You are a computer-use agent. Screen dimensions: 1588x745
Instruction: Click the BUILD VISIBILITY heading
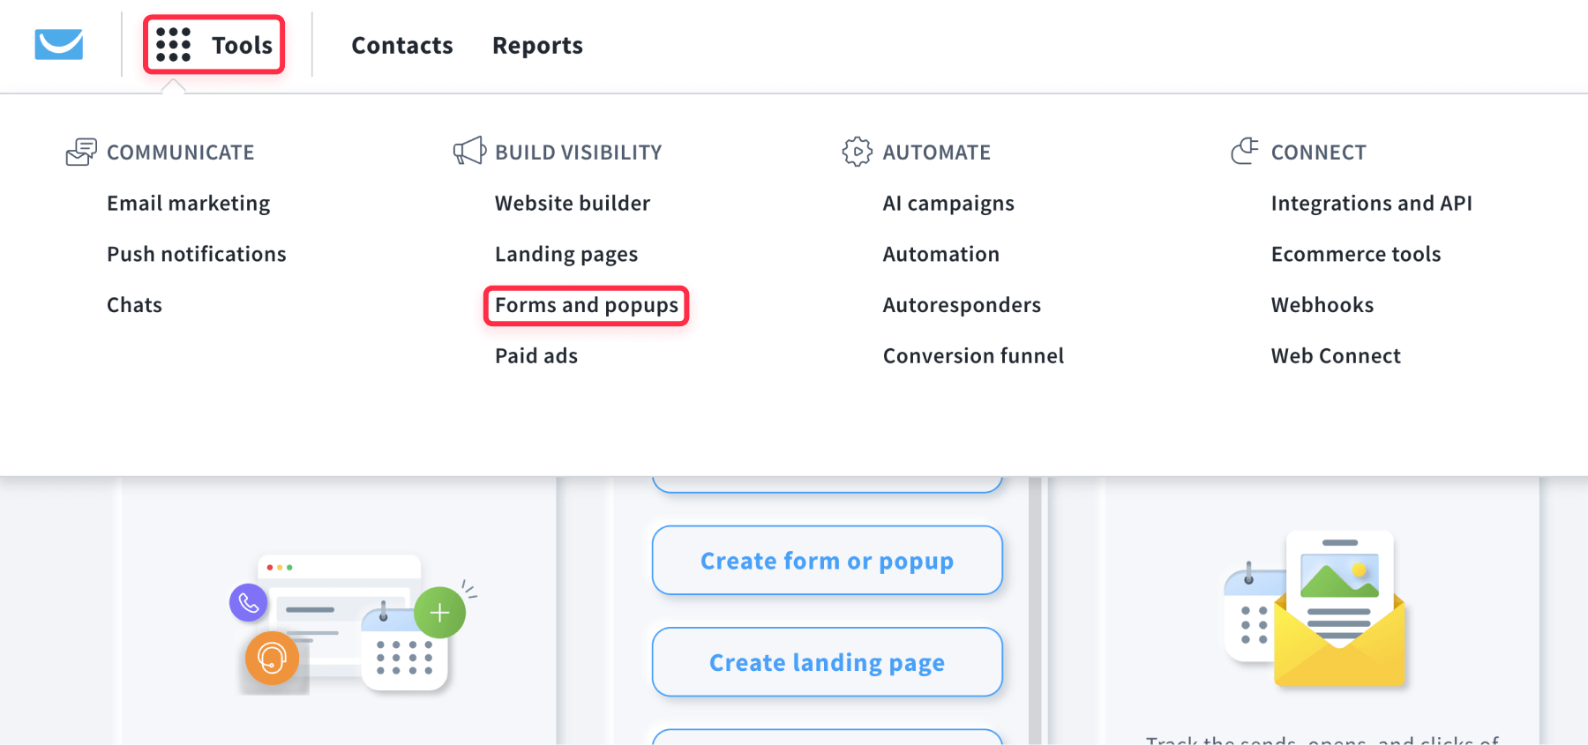pyautogui.click(x=579, y=153)
